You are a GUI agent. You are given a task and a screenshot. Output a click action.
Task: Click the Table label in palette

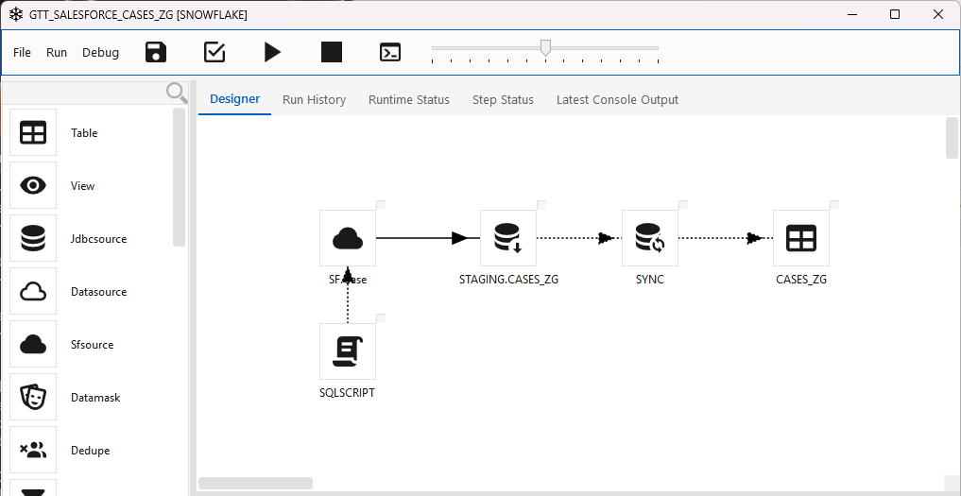coord(84,133)
